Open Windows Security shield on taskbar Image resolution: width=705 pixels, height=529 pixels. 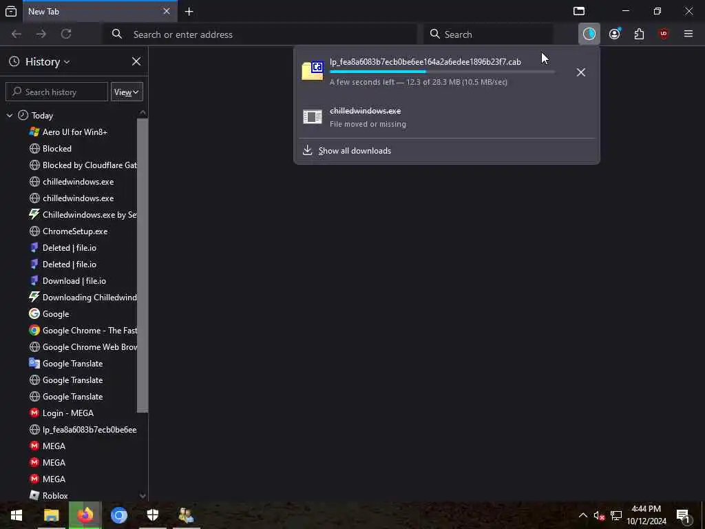pos(153,515)
